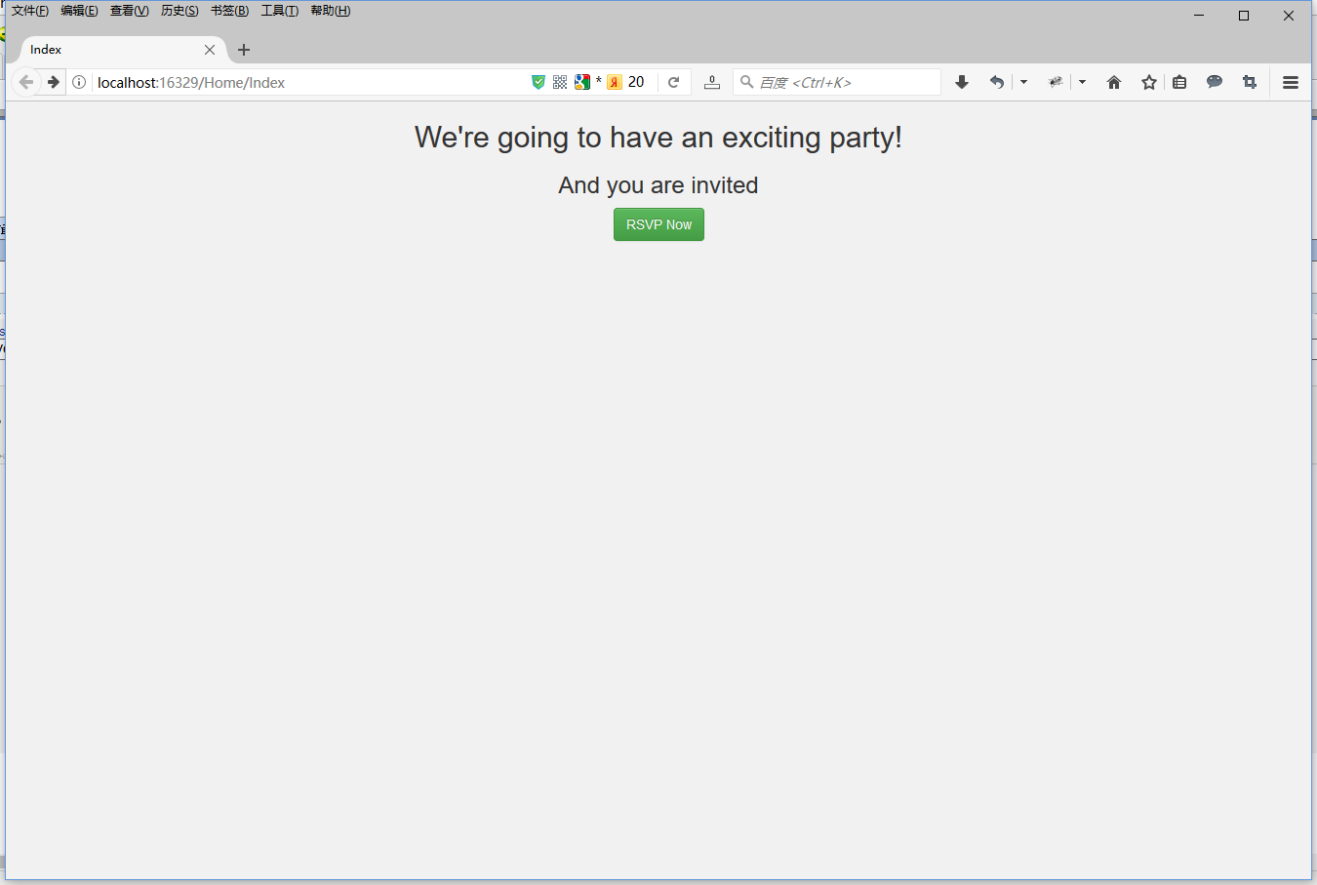
Task: Open the 编辑(E) menu
Action: [x=79, y=11]
